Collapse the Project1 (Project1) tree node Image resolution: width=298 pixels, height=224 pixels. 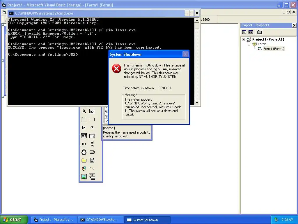coord(244,39)
